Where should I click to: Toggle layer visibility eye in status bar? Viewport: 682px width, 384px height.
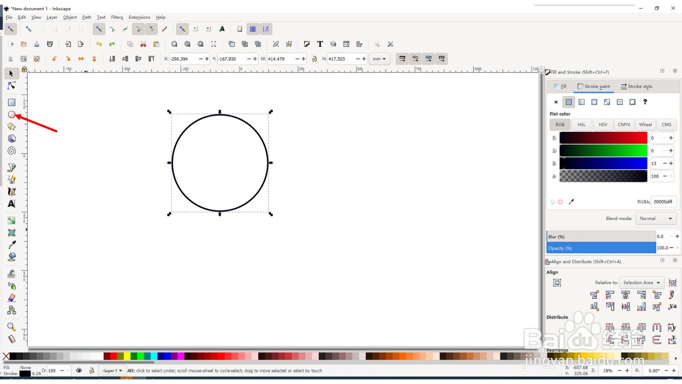tap(79, 371)
